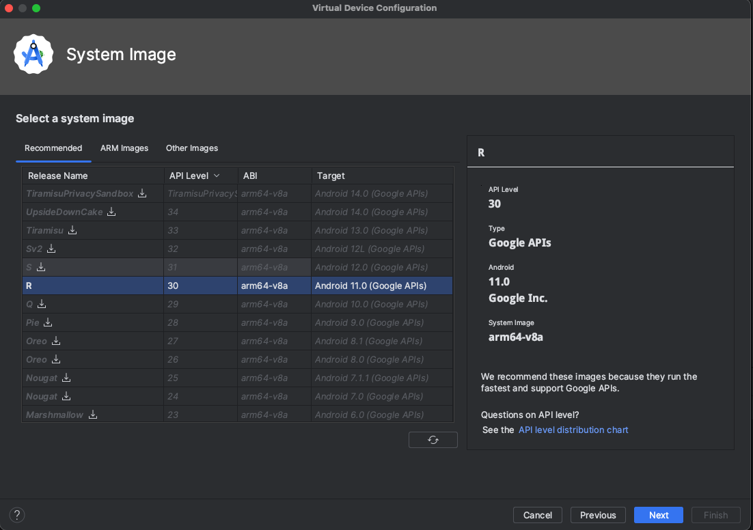Sort by API Level column arrow
Image resolution: width=753 pixels, height=530 pixels.
(217, 176)
